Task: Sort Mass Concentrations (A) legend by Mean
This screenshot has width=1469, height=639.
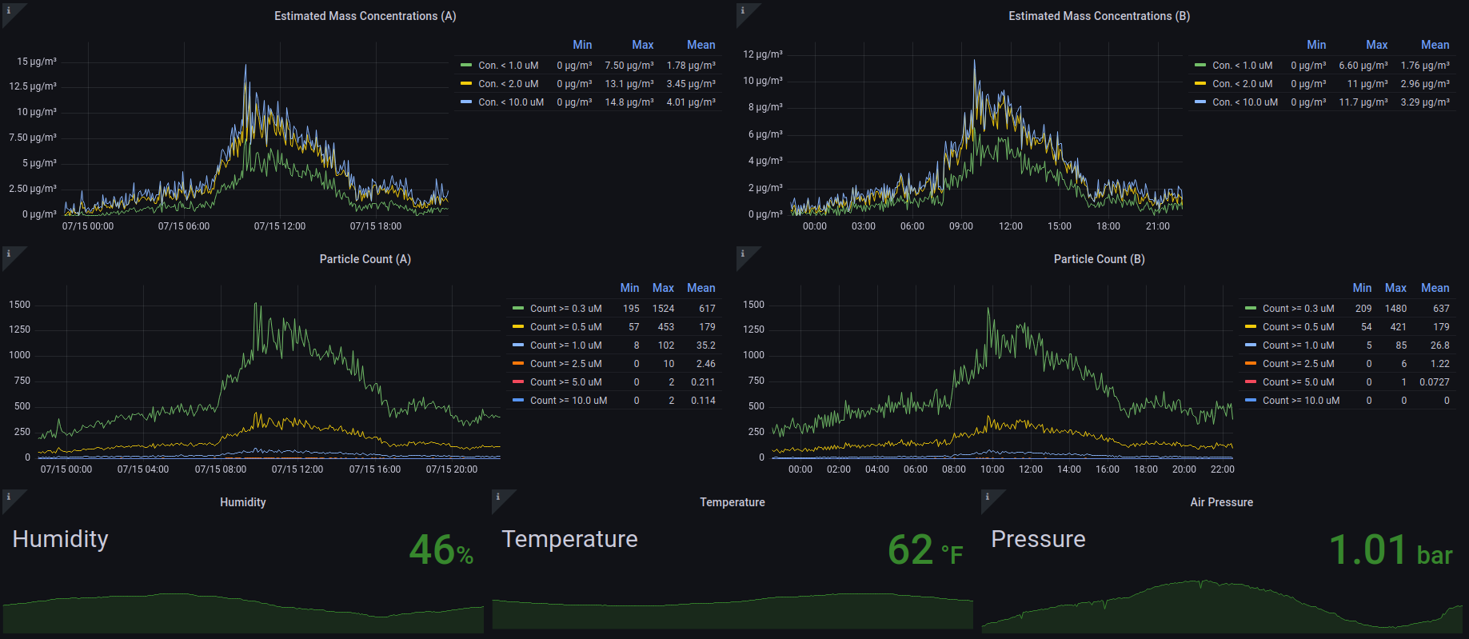Action: coord(701,45)
